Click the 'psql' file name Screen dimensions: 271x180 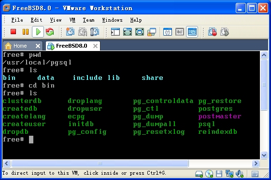(207, 124)
